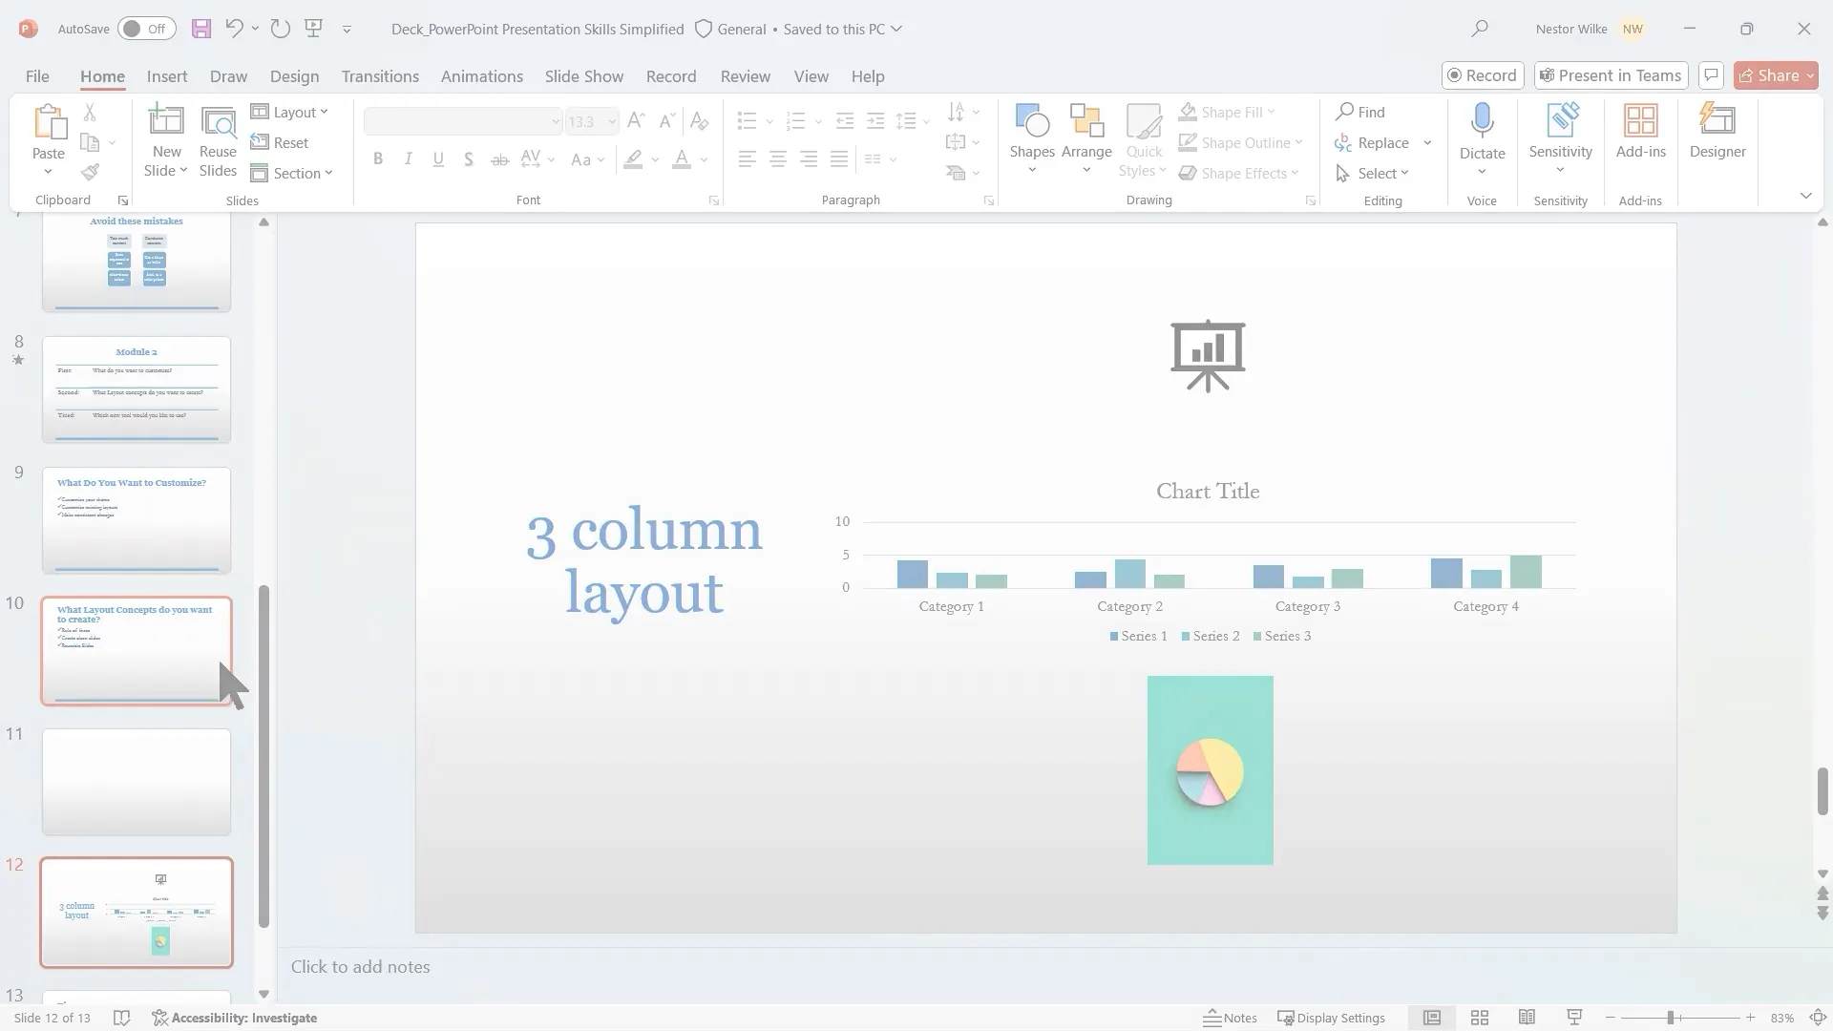Screen dimensions: 1833x1031
Task: Decrease font size
Action: [667, 120]
